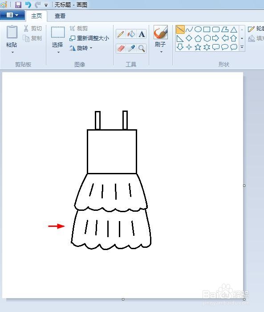The width and height of the screenshot is (264, 312).
Task: Expand the 刷子 brushes dropdown
Action: tap(161, 52)
